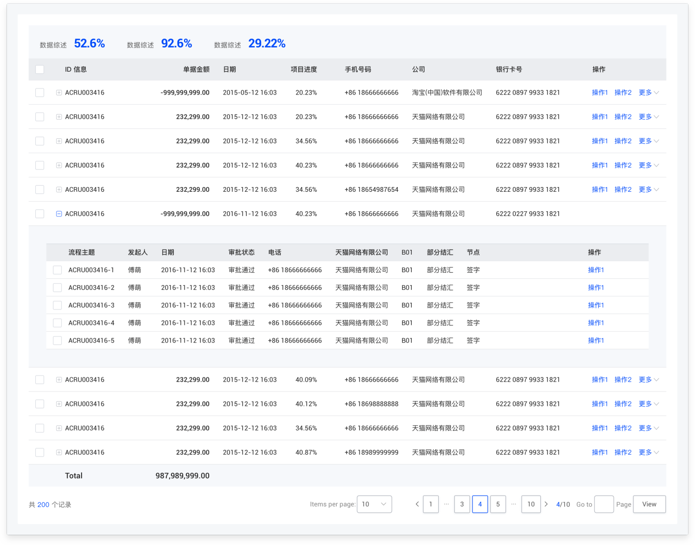Open 更多 menu for phone +86 18654987654 row
Viewport: 695px width, 545px height.
649,189
